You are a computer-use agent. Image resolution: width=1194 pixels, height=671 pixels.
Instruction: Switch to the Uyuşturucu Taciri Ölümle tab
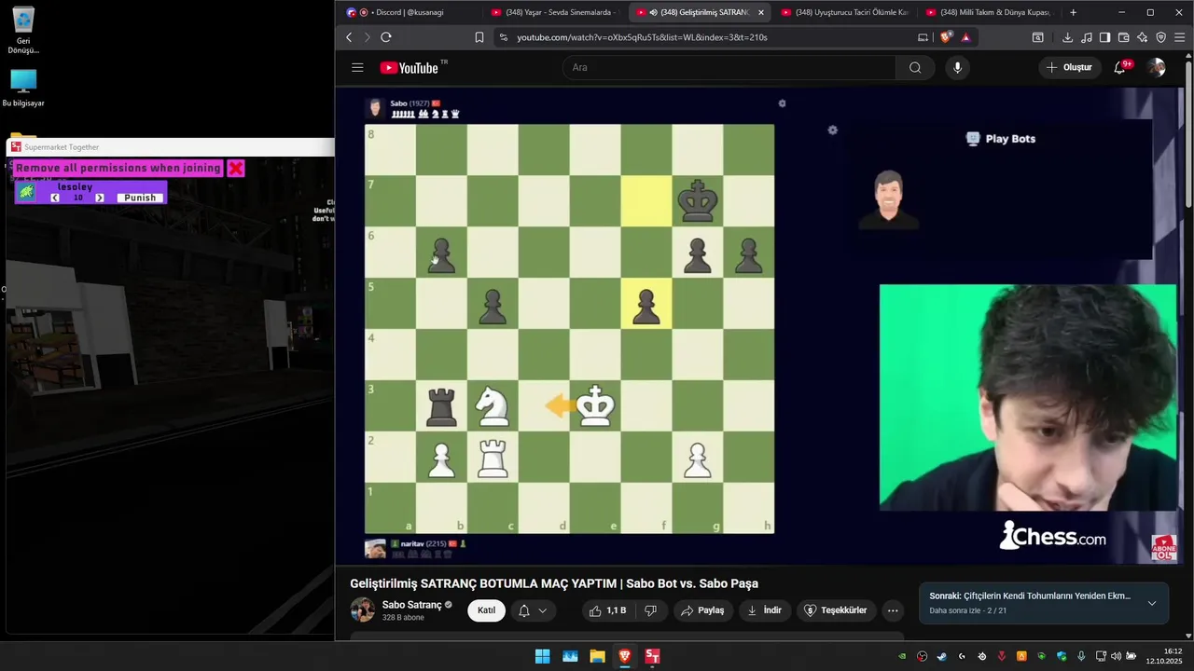point(844,12)
